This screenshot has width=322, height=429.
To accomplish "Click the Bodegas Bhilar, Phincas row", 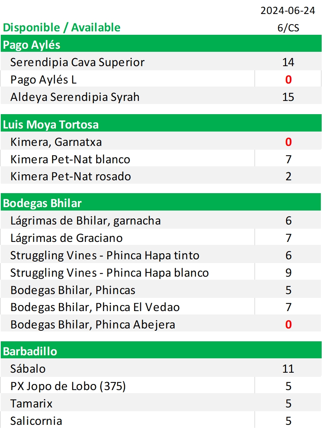I will (161, 290).
